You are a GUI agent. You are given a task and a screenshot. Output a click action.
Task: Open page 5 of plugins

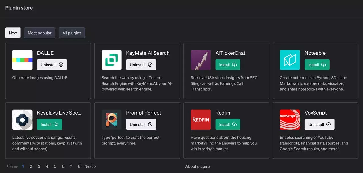pos(55,166)
